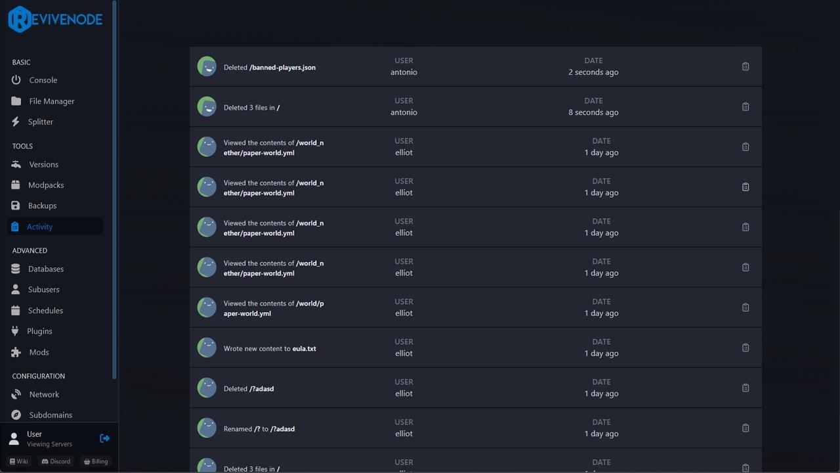Click the sidebar vertical scrollbar

[x=115, y=191]
